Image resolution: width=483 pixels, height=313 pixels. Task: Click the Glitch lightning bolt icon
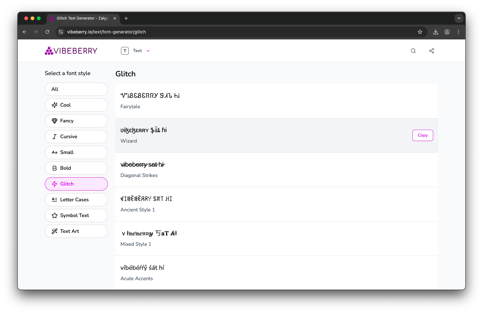54,184
